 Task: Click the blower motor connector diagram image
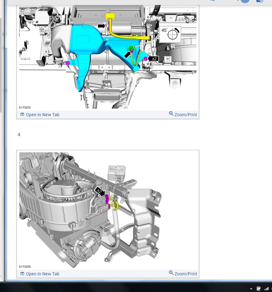[108, 210]
